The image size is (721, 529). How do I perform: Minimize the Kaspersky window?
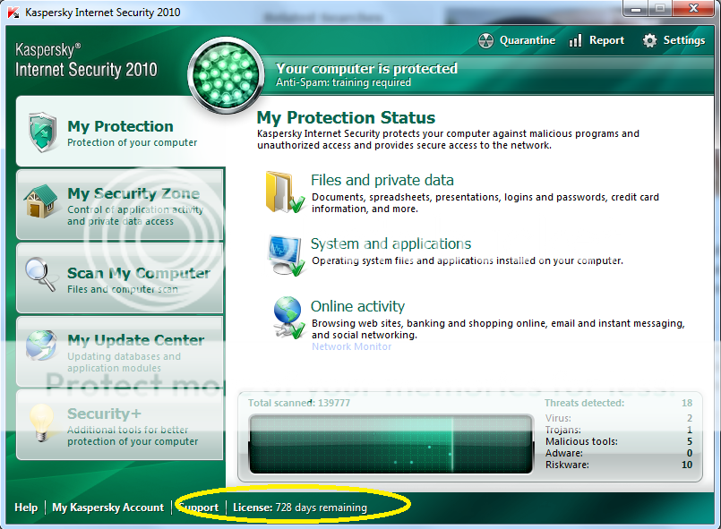[636, 9]
